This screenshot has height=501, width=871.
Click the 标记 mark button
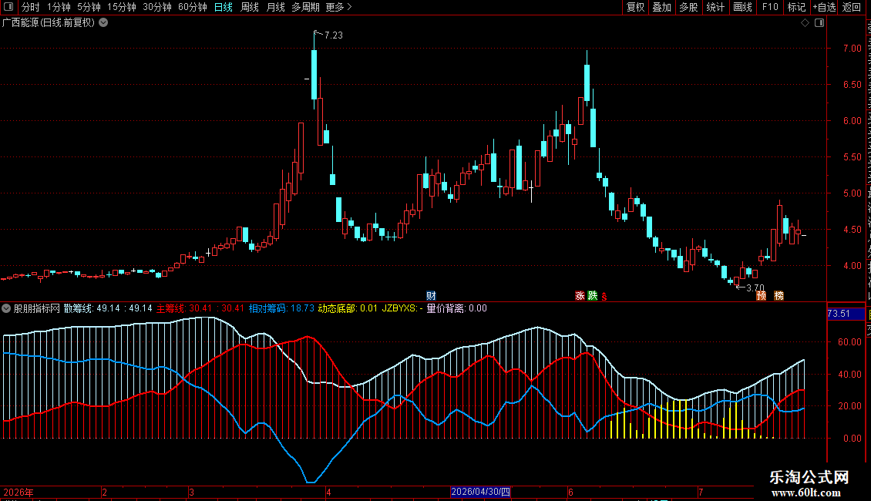pos(796,7)
